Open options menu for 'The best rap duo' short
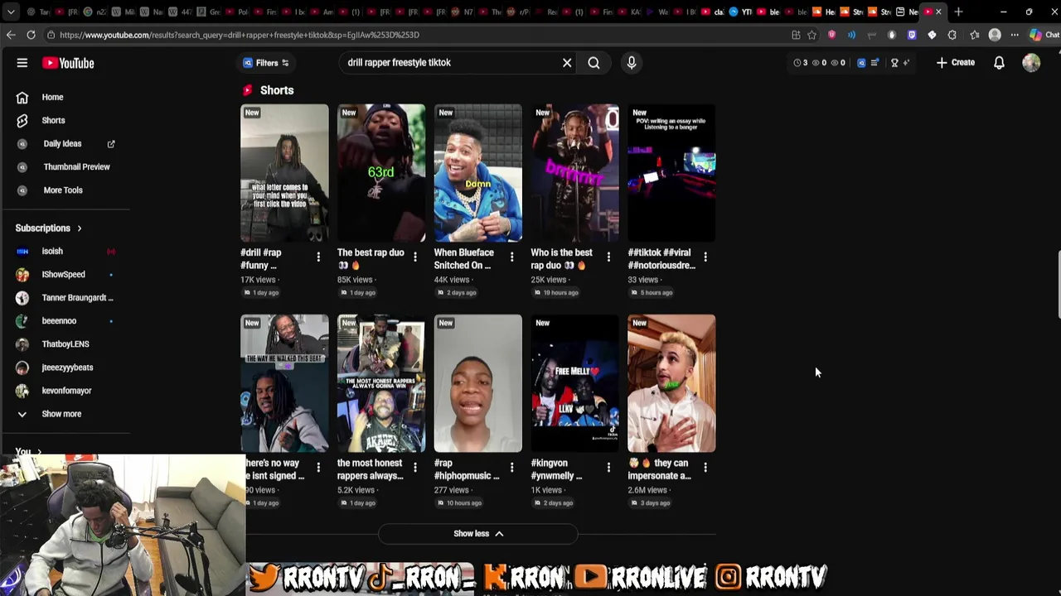This screenshot has height=596, width=1061. click(x=415, y=257)
